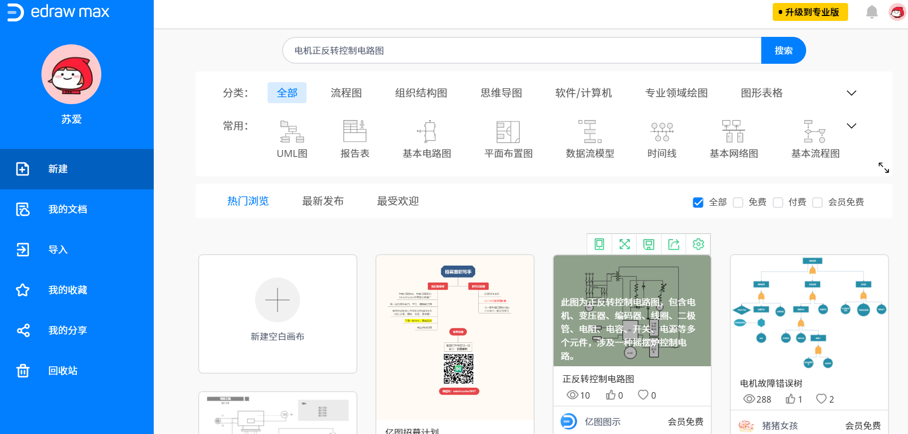Select the 专业领域绘图 category
Image resolution: width=908 pixels, height=434 pixels.
tap(676, 93)
